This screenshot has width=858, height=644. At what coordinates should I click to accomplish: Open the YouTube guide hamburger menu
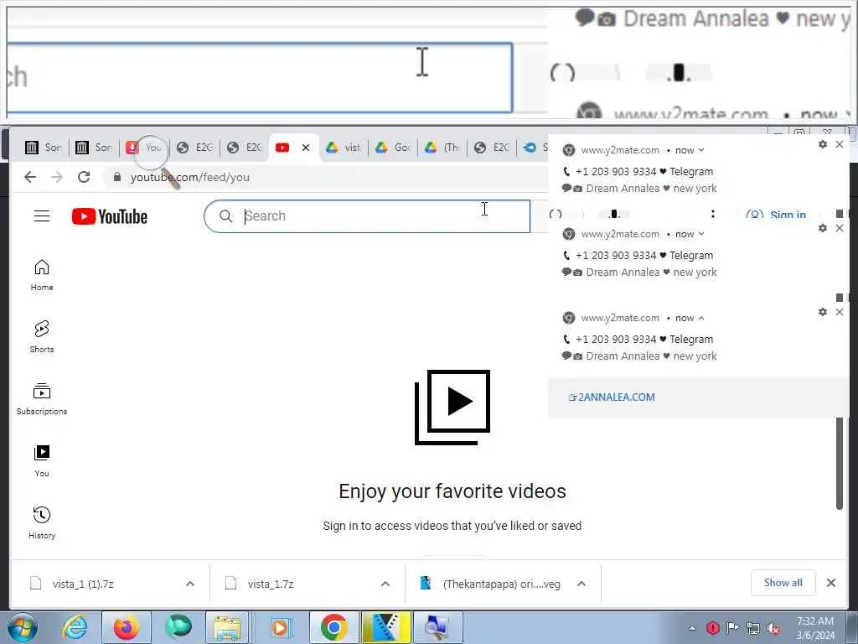coord(42,216)
